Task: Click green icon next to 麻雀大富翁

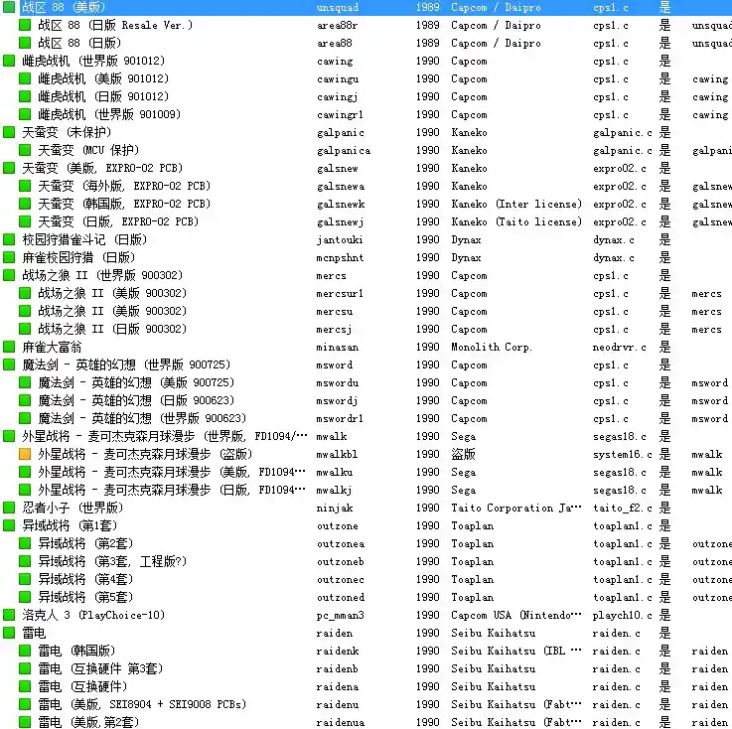Action: click(9, 347)
